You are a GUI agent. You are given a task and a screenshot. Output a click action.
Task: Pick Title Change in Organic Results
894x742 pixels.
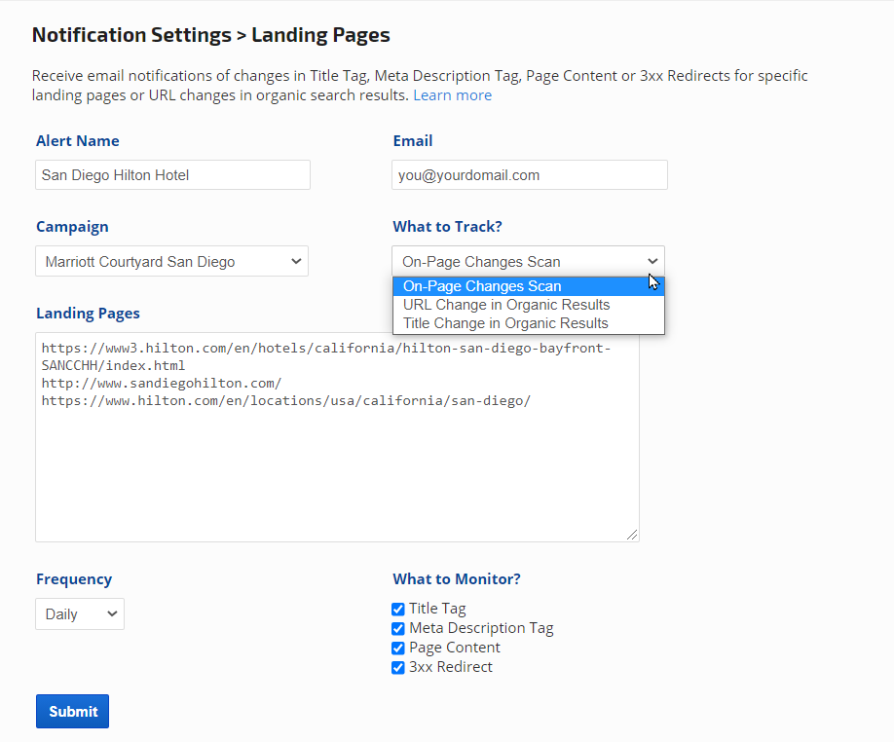pyautogui.click(x=505, y=323)
